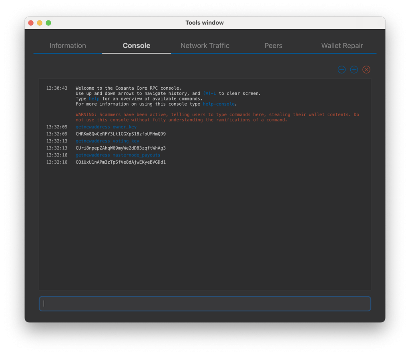The image size is (410, 355).
Task: Clear the console with the red X icon
Action: click(366, 70)
